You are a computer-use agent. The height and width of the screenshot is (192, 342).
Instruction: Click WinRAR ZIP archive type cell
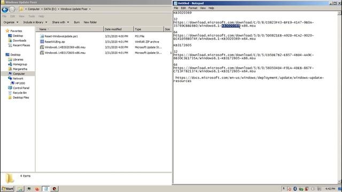point(147,42)
